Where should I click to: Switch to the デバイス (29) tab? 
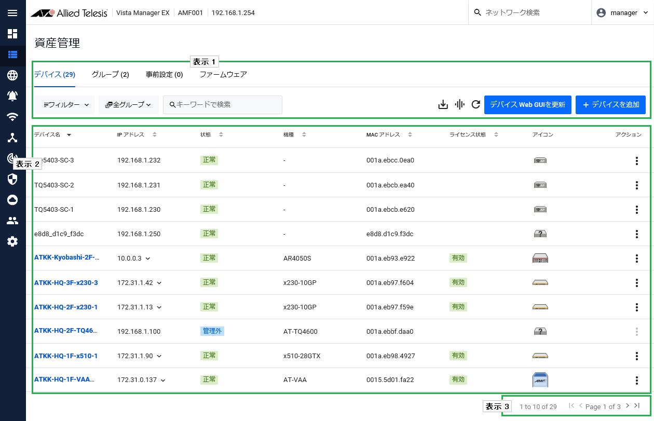[55, 75]
